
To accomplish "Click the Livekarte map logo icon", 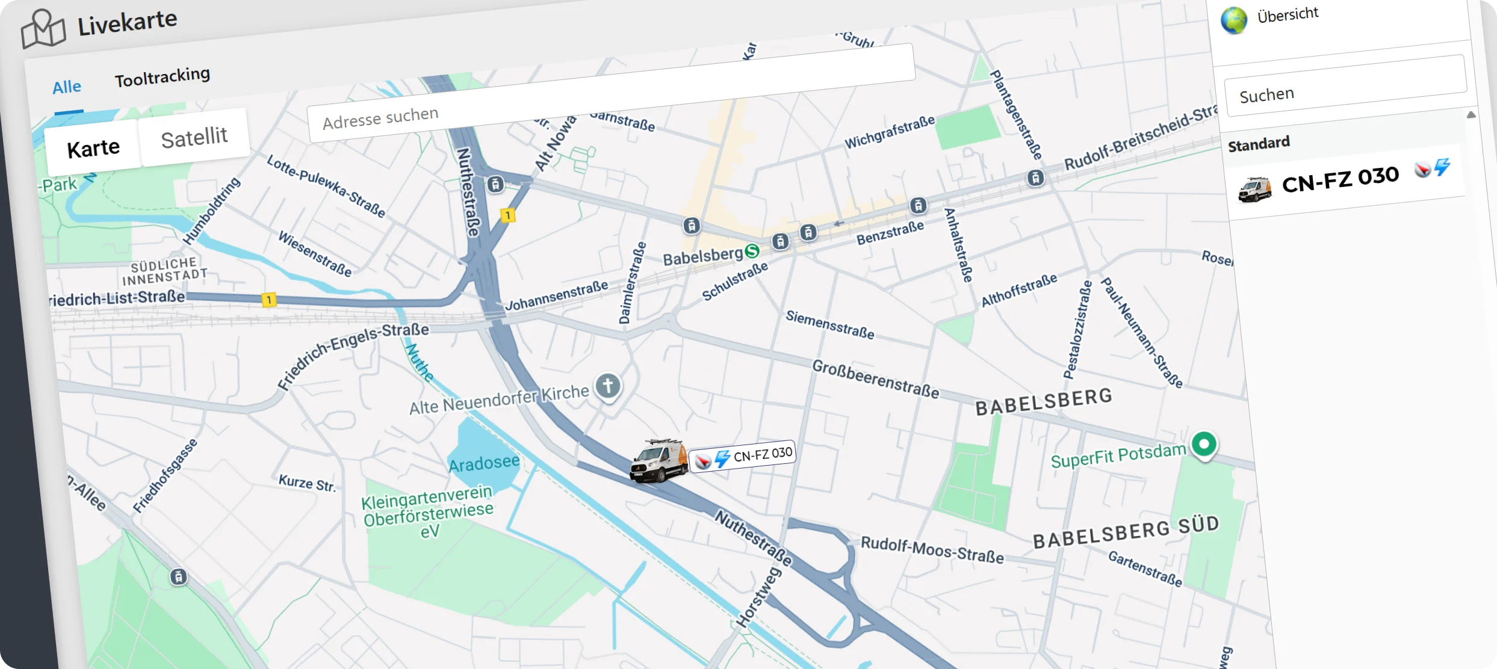I will pyautogui.click(x=43, y=29).
